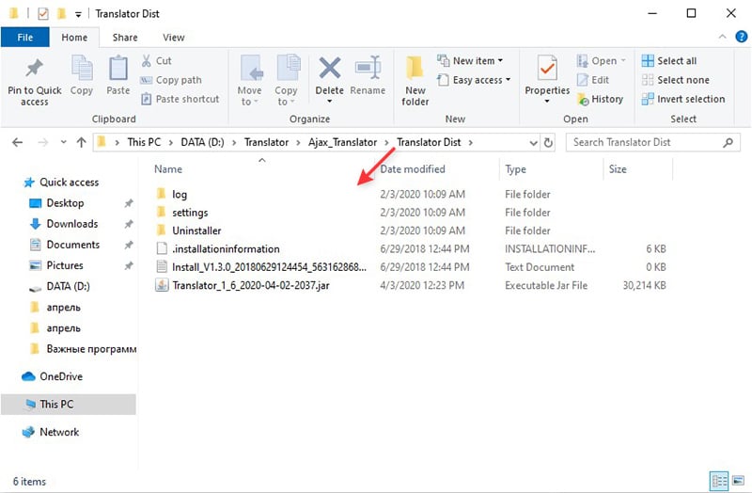Image resolution: width=752 pixels, height=493 pixels.
Task: Open Copy to dropdown
Action: click(286, 81)
